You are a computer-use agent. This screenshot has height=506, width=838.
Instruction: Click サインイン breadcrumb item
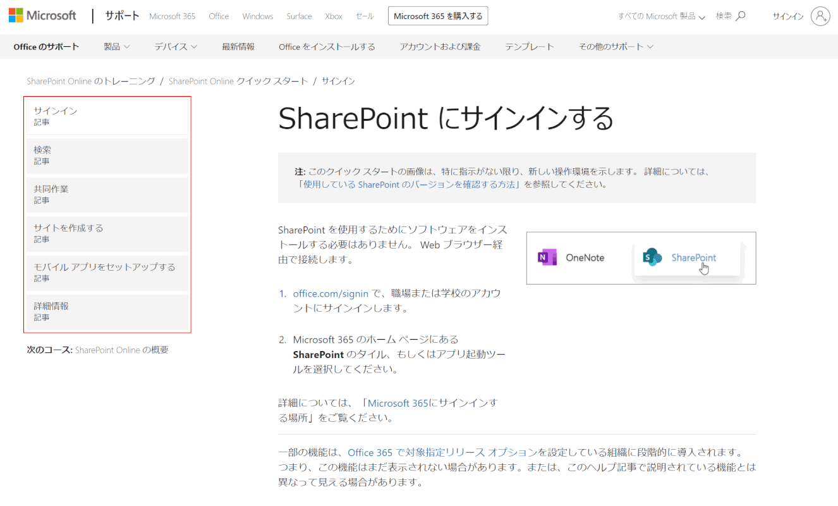(338, 81)
